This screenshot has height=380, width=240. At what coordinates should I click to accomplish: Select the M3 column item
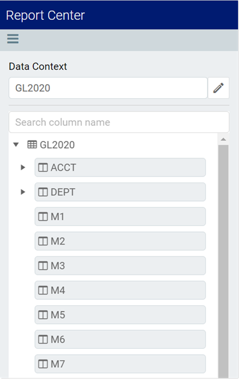click(120, 266)
